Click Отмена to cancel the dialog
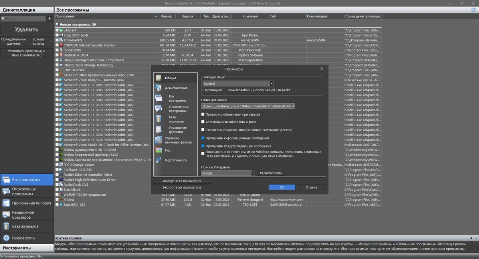Screen dimensions: 479x259 (x=311, y=187)
